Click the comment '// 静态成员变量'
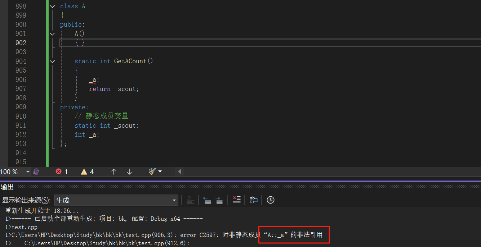Image resolution: width=481 pixels, height=247 pixels. point(102,116)
